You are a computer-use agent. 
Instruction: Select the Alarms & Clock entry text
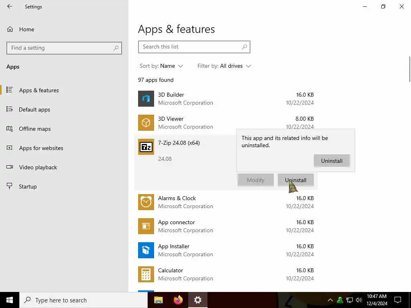tap(177, 198)
